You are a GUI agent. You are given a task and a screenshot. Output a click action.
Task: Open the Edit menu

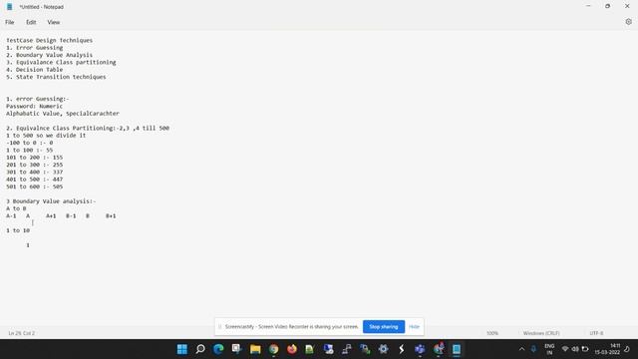pos(31,22)
